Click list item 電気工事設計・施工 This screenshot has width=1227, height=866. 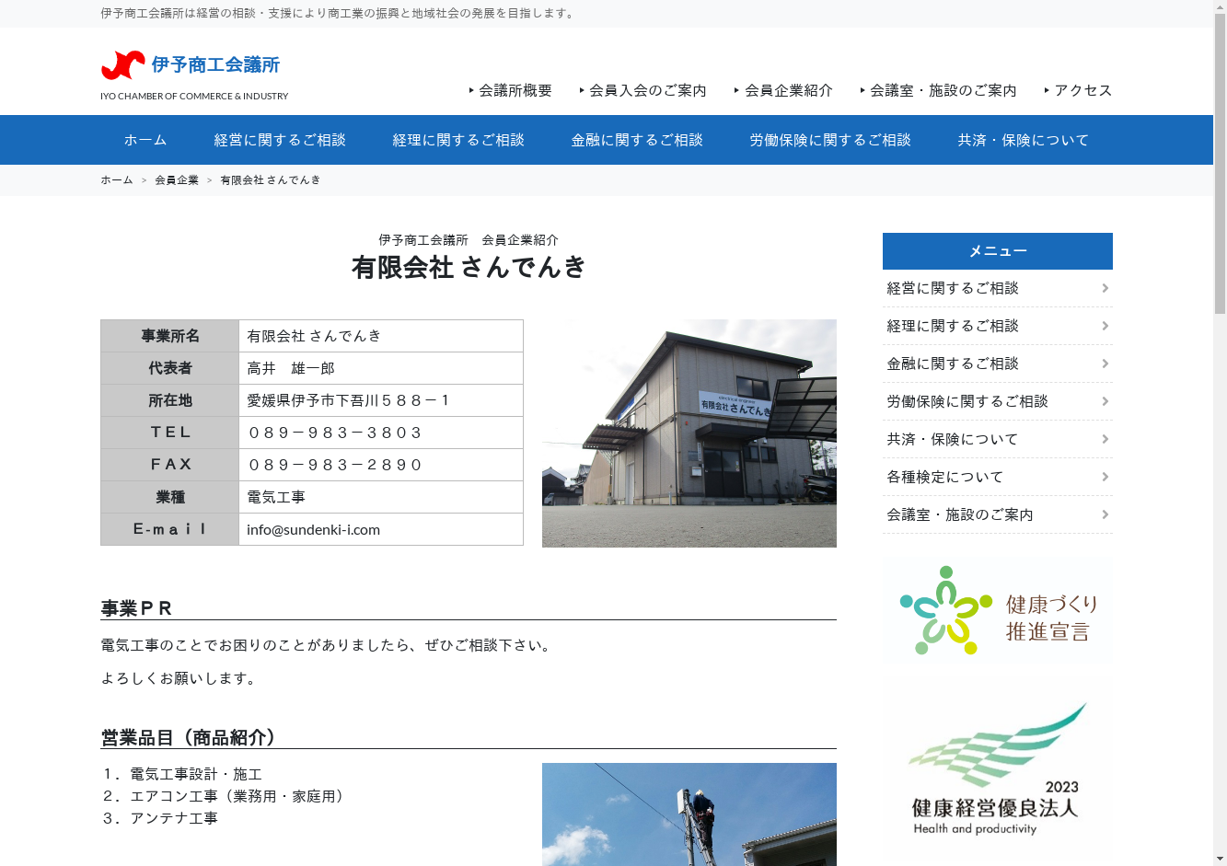182,774
